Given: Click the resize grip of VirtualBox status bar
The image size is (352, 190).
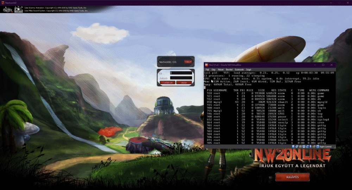Looking at the screenshot, I should [x=334, y=147].
